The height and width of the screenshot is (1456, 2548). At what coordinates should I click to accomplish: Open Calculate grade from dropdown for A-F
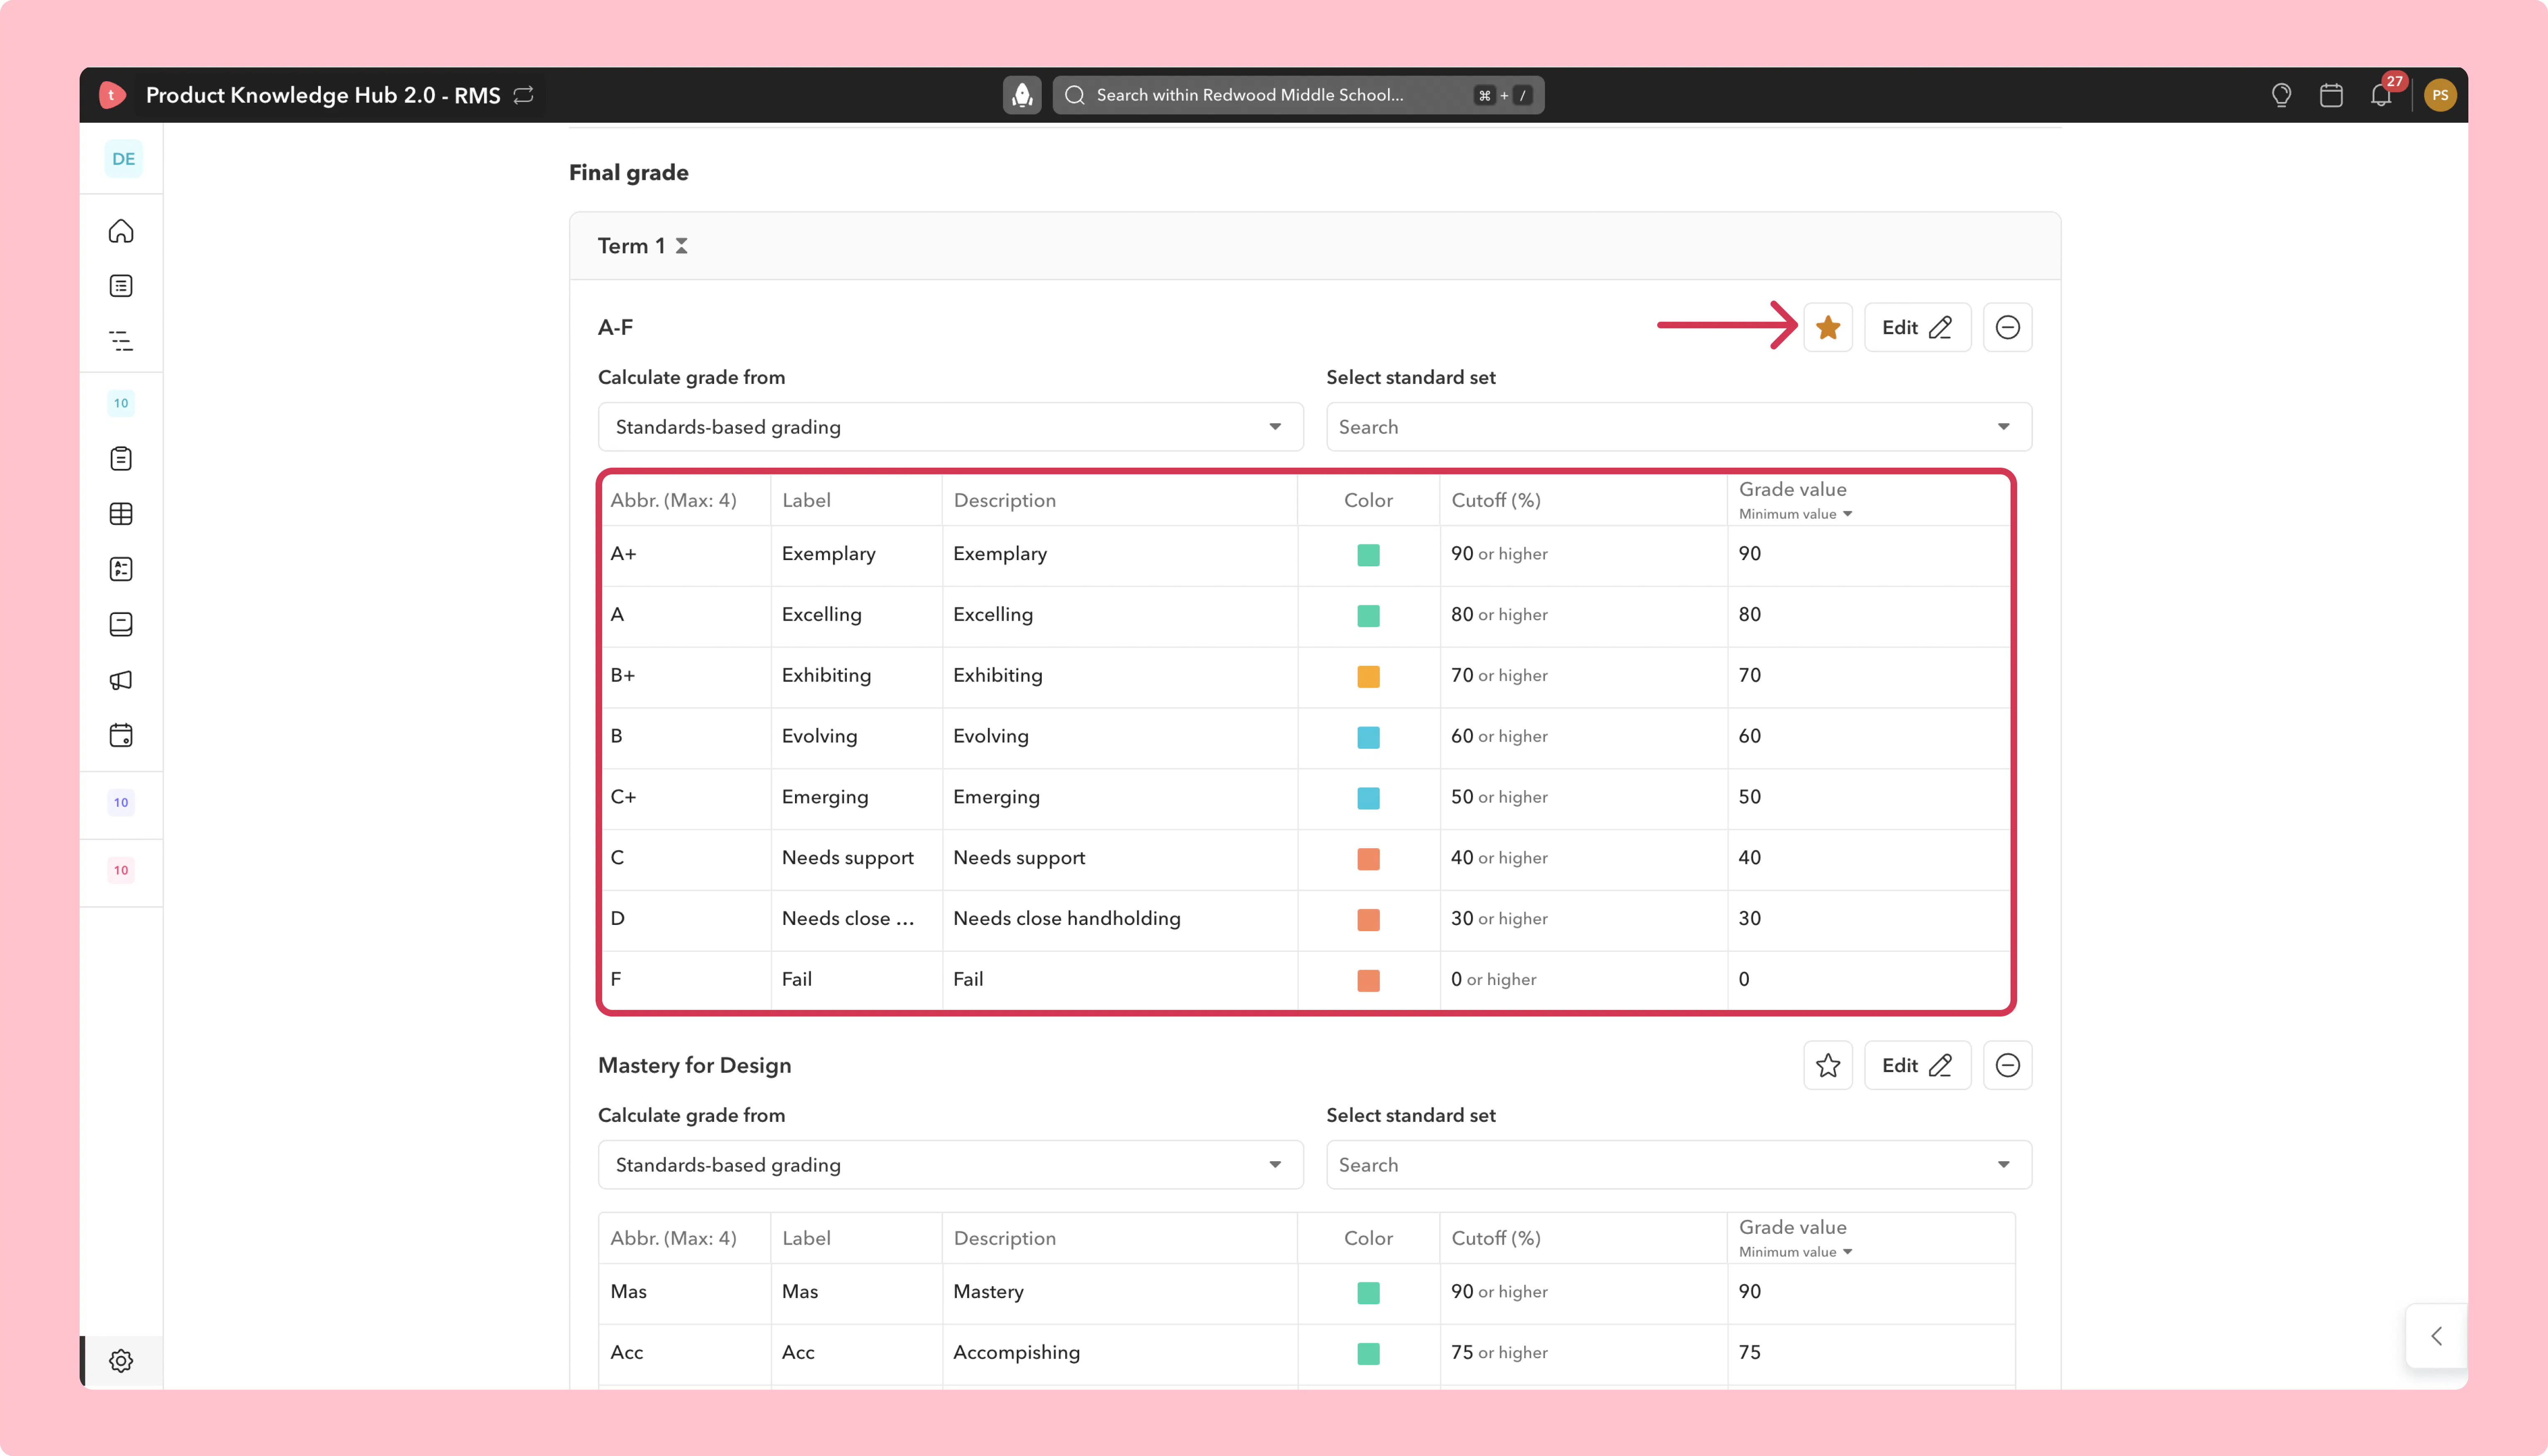click(x=950, y=427)
